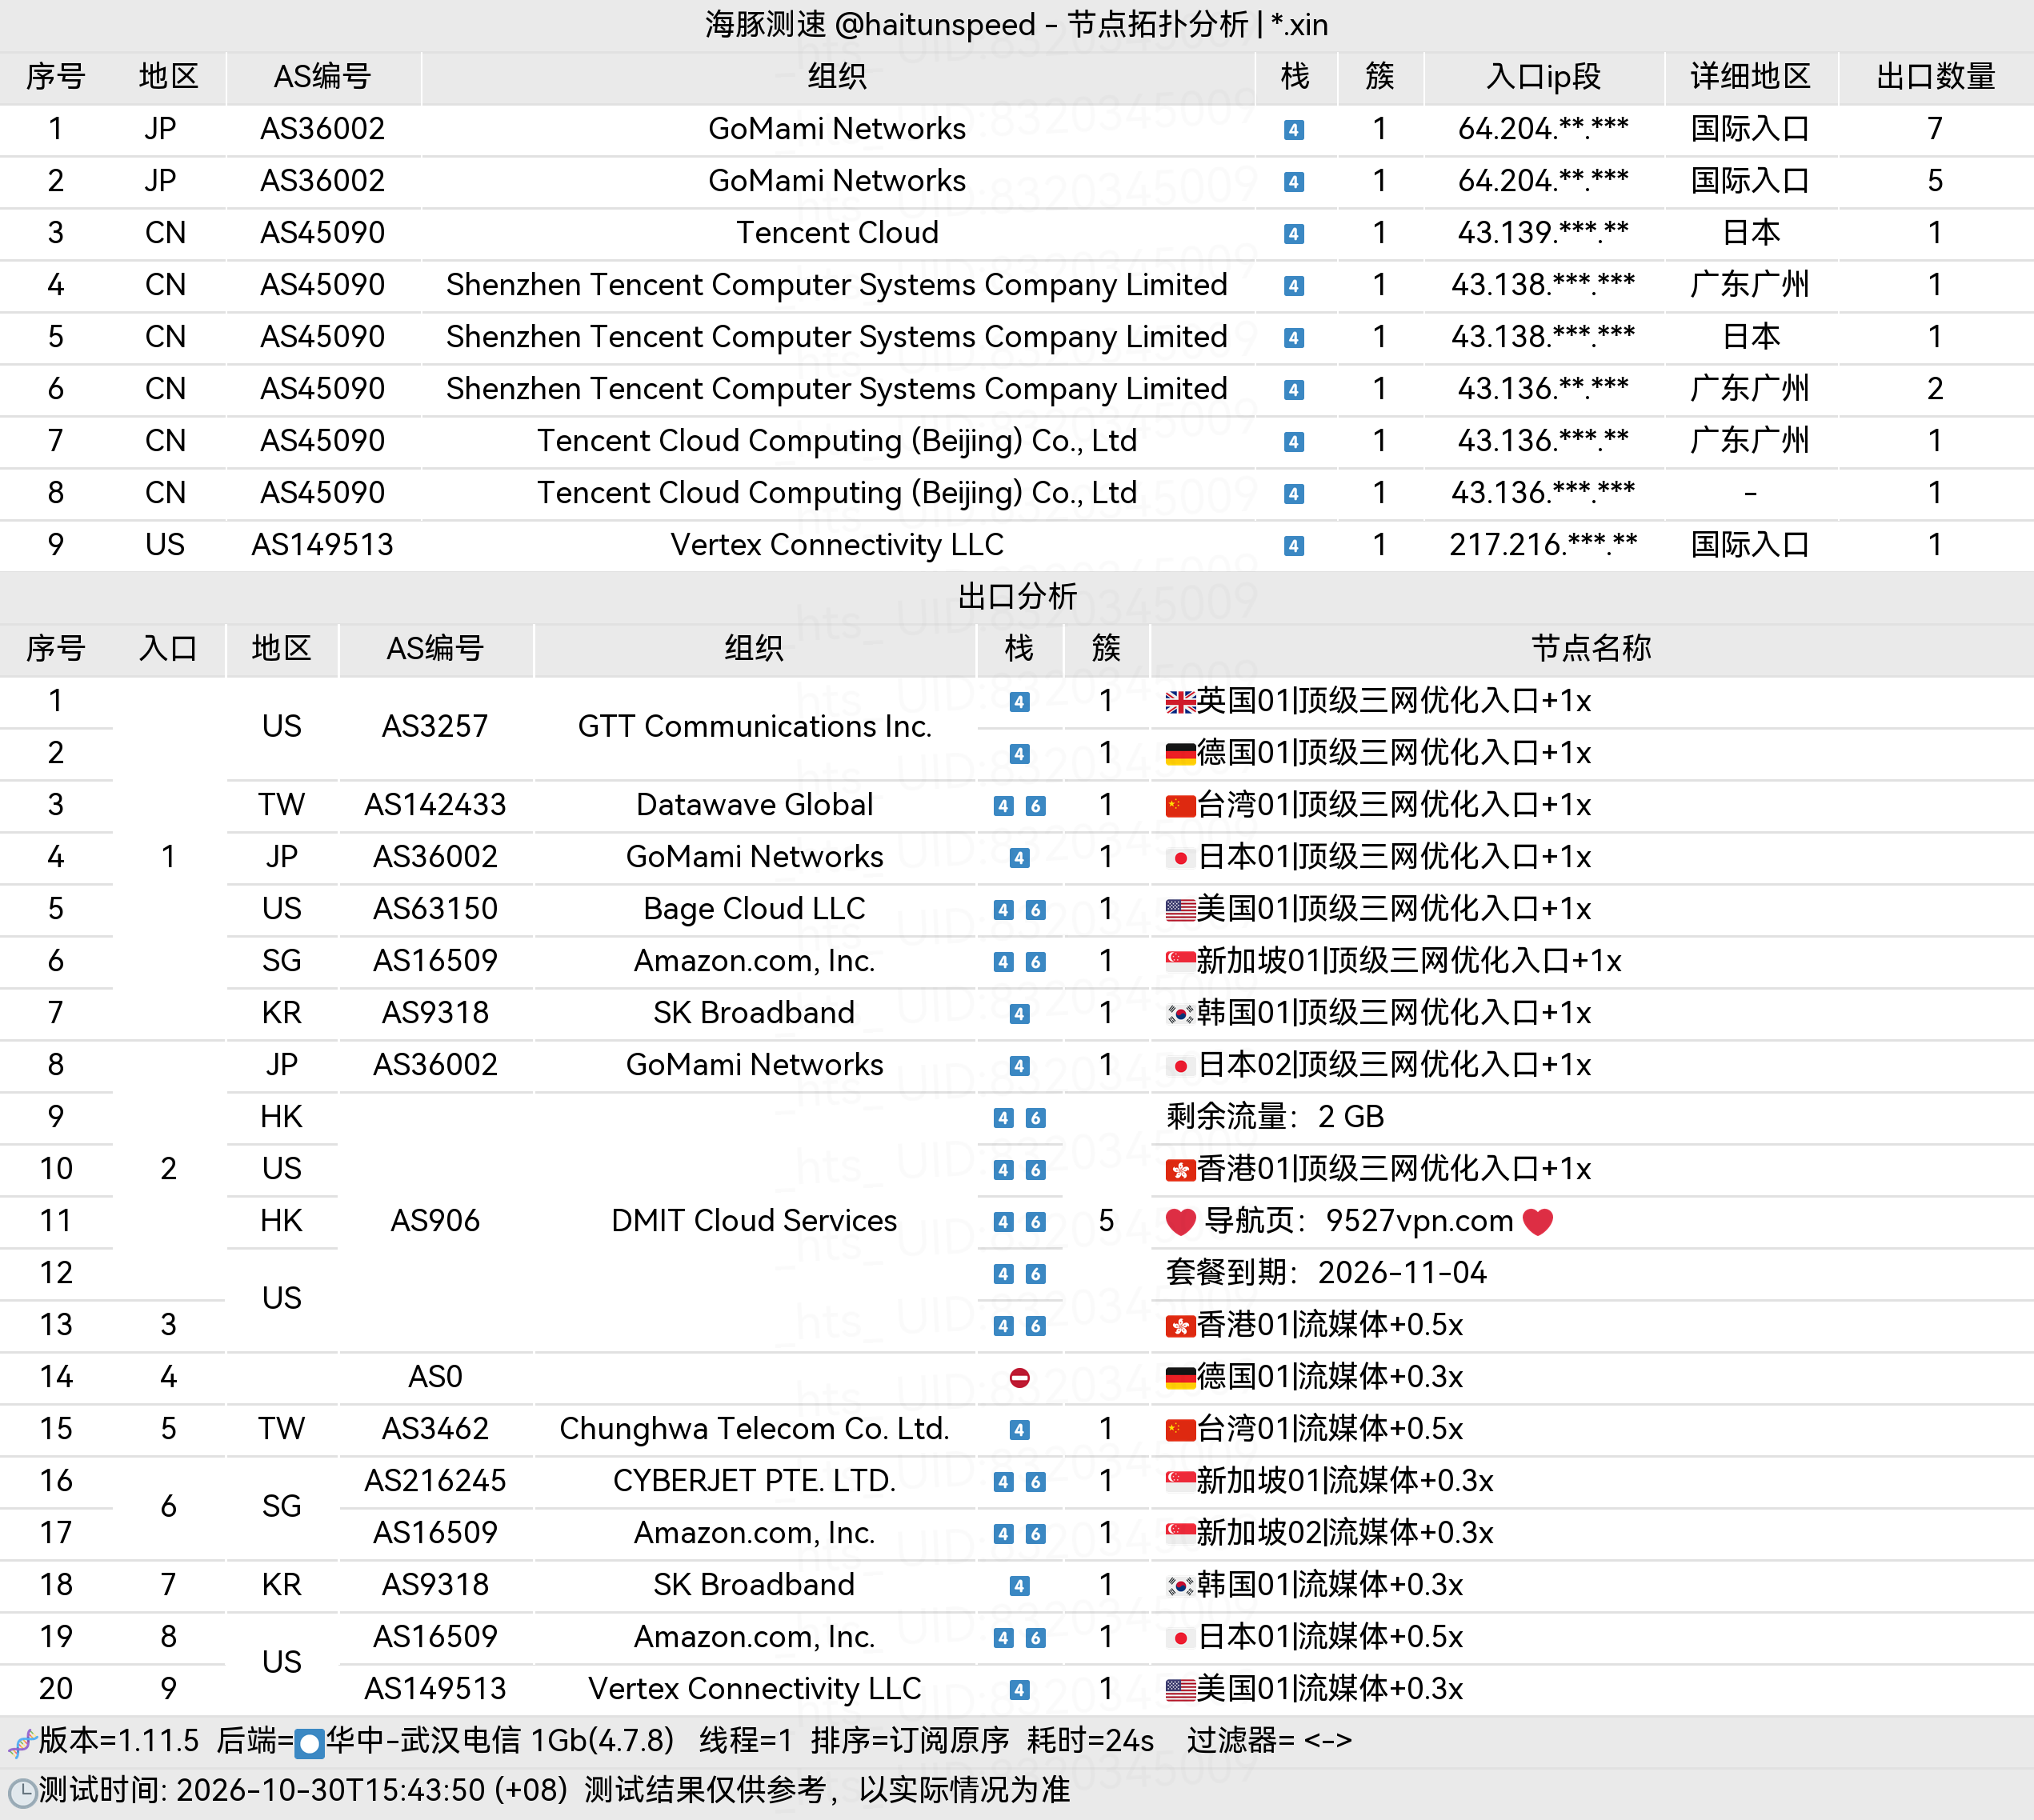
Task: Select the Tencent Cloud organization cell
Action: (837, 233)
